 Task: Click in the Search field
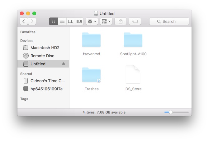pos(169,21)
